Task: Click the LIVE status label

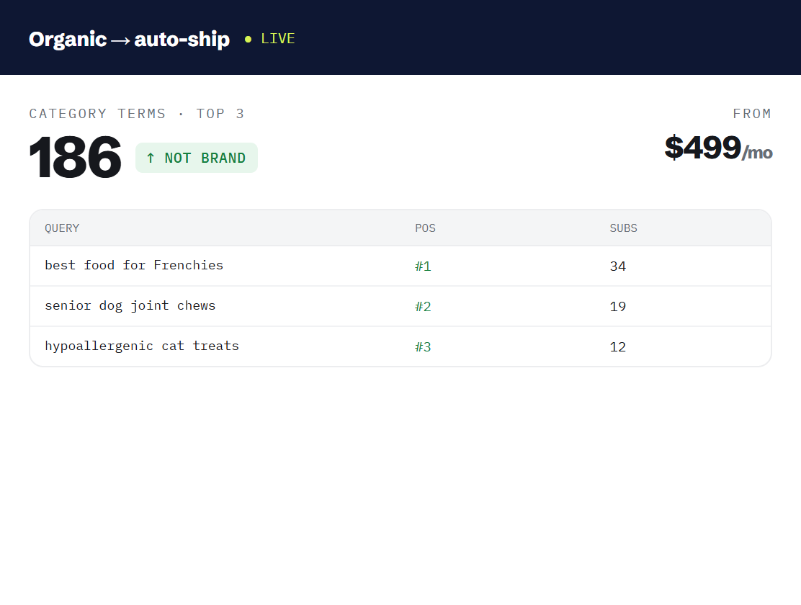Action: click(x=278, y=39)
